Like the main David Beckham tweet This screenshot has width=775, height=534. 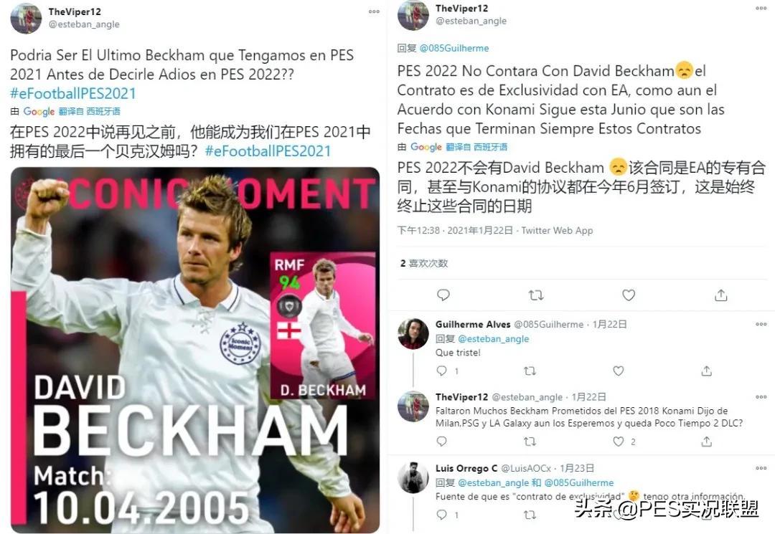628,295
